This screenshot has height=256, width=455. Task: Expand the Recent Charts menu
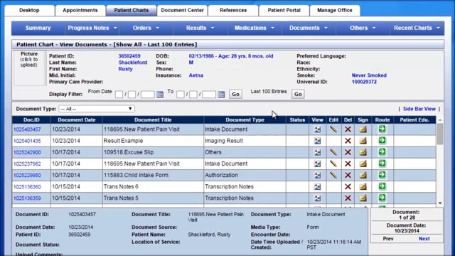[417, 28]
